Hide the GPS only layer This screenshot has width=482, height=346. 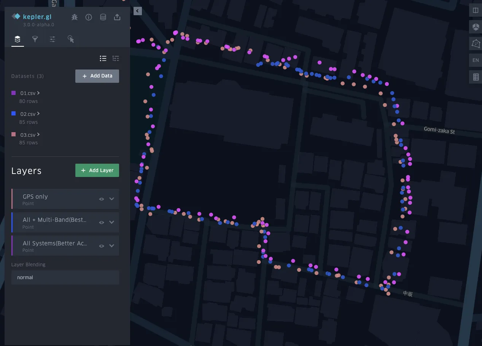pyautogui.click(x=102, y=199)
